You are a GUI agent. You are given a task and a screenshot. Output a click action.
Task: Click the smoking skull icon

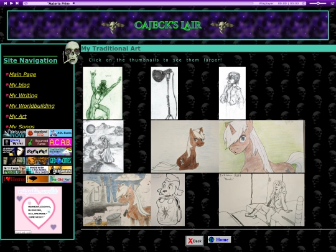click(x=72, y=53)
